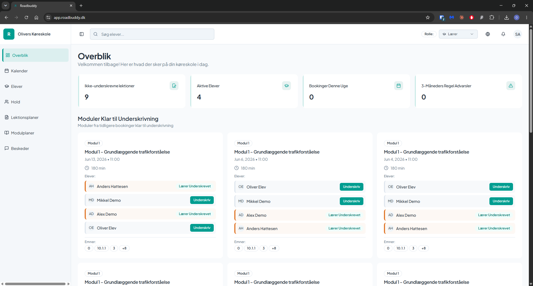
Task: Click the SA user avatar
Action: pos(518,34)
